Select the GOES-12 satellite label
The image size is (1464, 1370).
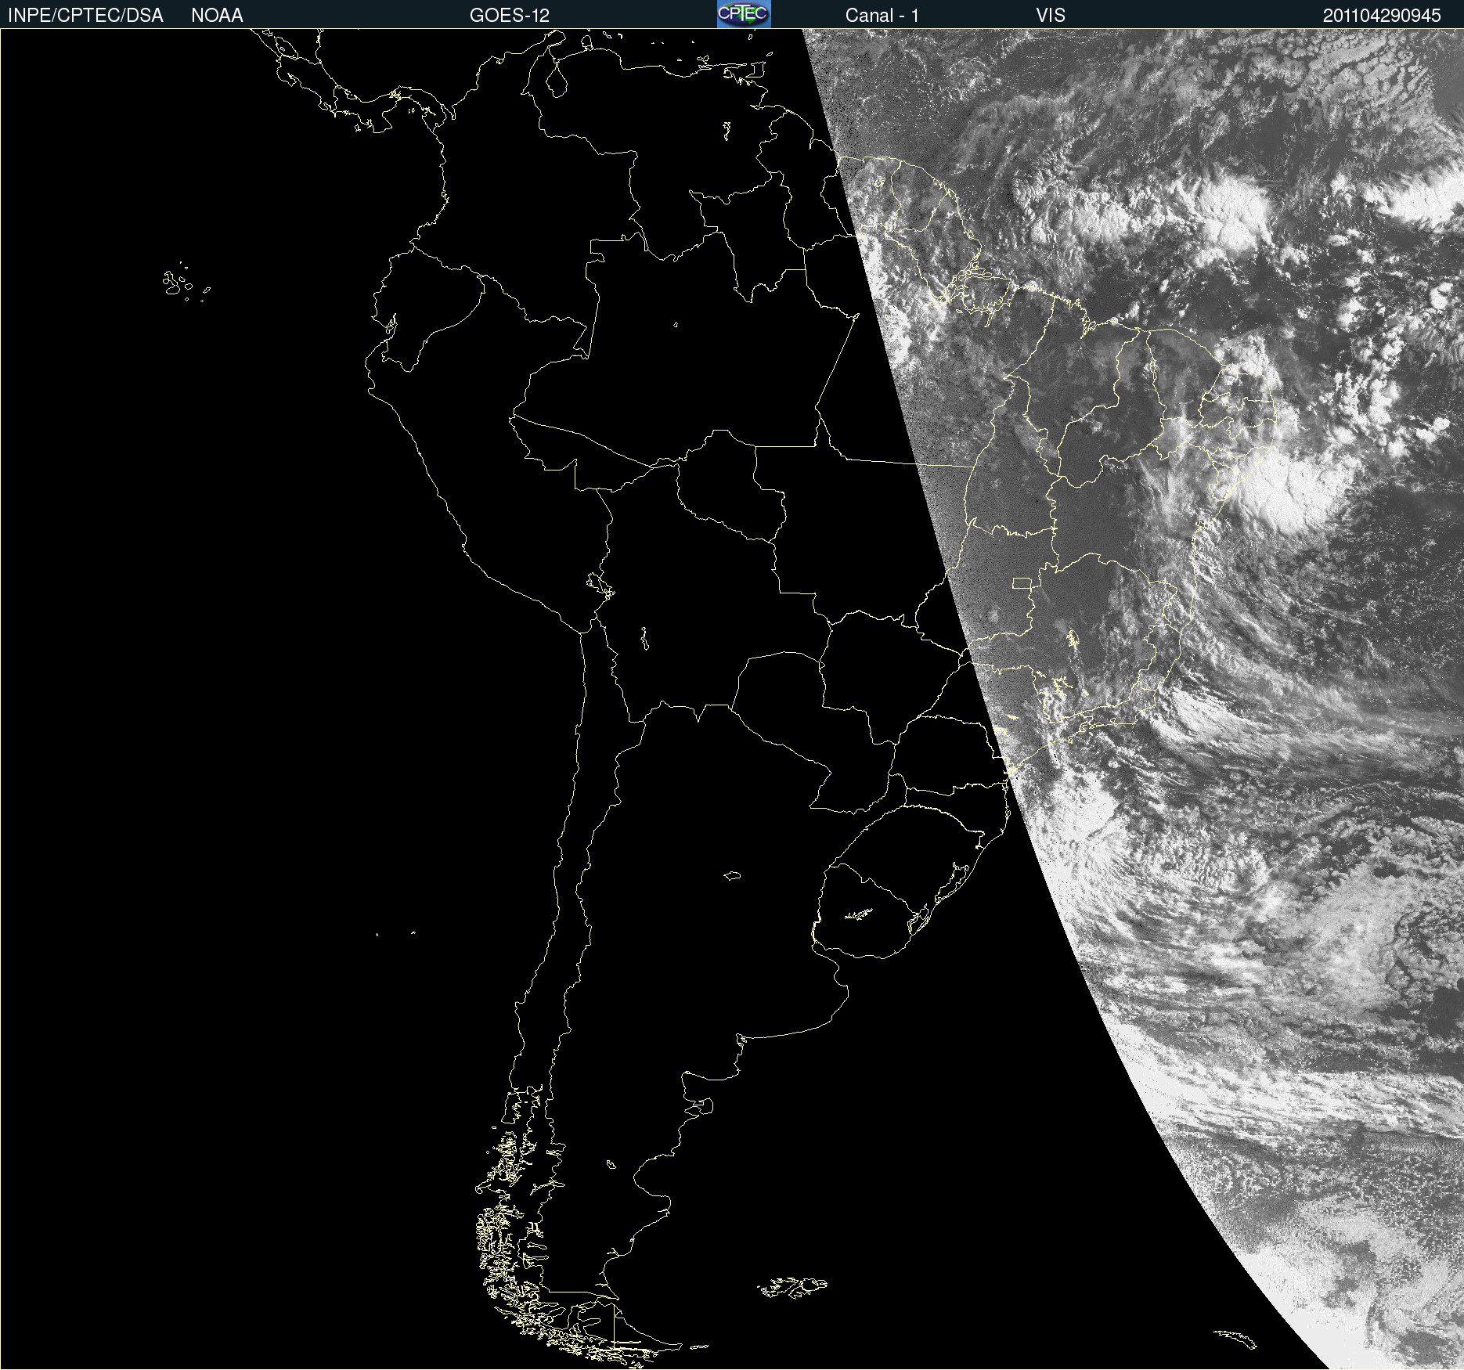[510, 16]
